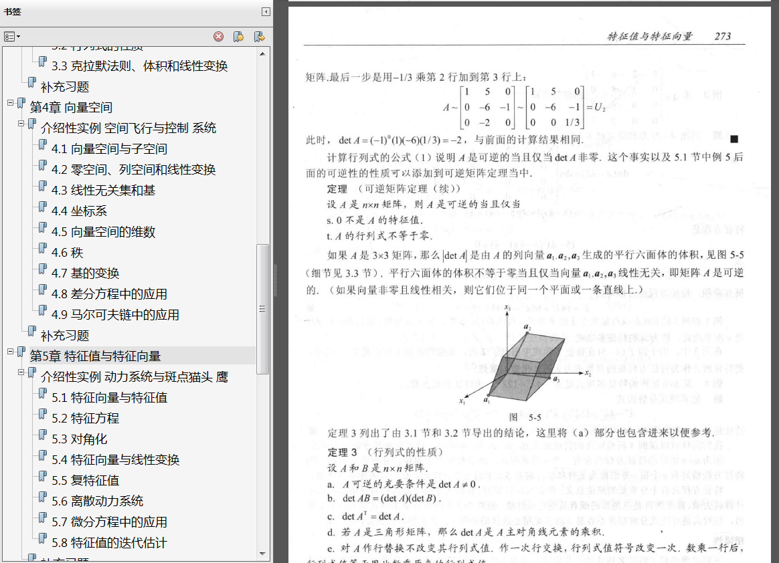Image resolution: width=779 pixels, height=563 pixels.
Task: Click the bookmark icon beside 4.9 马尔可夫链中的应用
Action: pyautogui.click(x=43, y=310)
